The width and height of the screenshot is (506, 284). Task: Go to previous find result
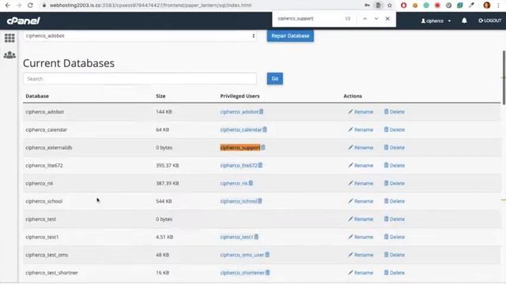pos(364,19)
